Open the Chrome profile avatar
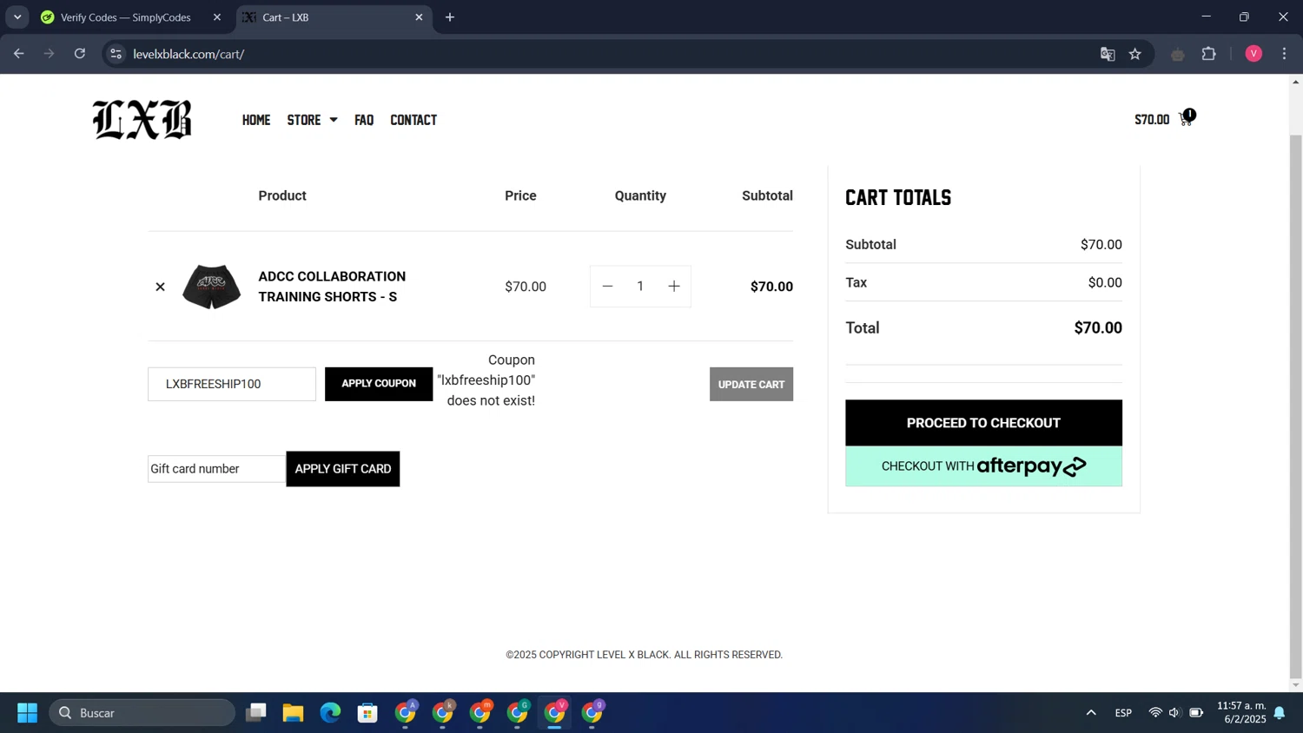 1253,54
